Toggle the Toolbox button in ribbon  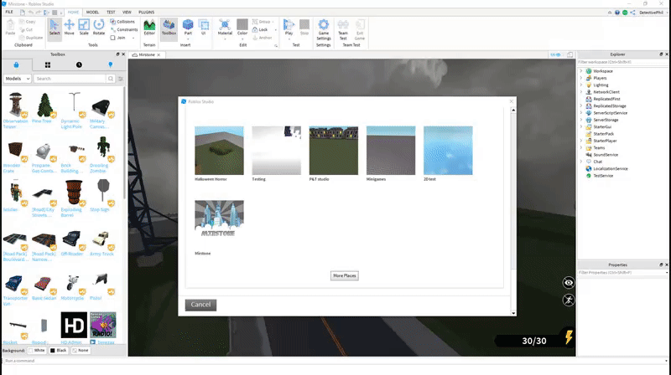(169, 29)
